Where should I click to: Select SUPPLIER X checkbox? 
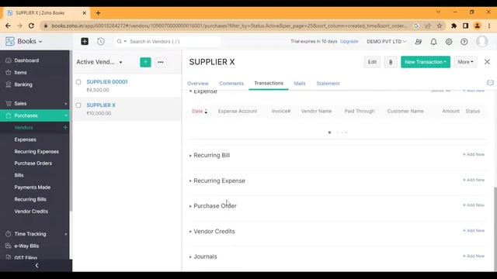pyautogui.click(x=78, y=105)
